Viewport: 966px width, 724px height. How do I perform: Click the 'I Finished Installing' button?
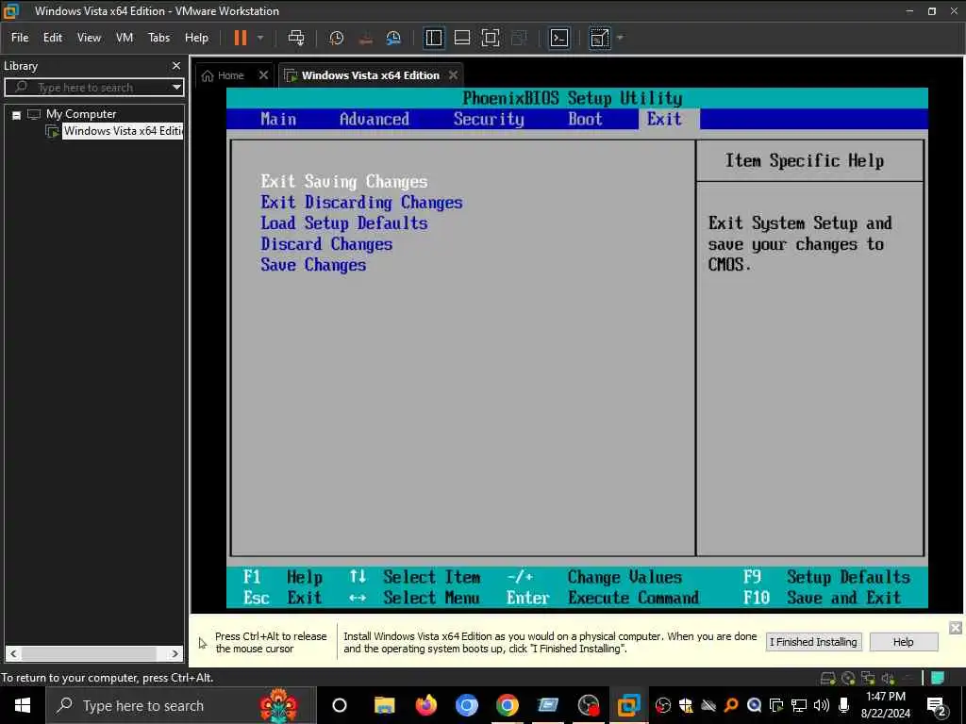(x=813, y=642)
